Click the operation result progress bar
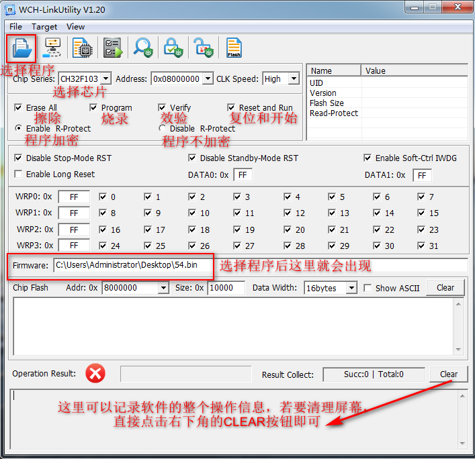This screenshot has height=459, width=475. pyautogui.click(x=185, y=374)
